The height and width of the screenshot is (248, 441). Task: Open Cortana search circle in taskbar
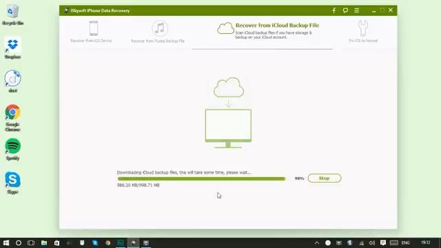pos(19,242)
